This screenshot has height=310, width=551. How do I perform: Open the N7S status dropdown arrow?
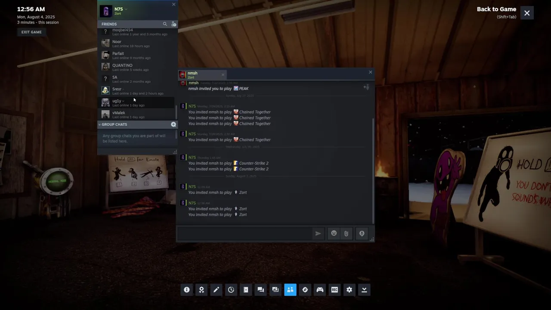(x=126, y=9)
